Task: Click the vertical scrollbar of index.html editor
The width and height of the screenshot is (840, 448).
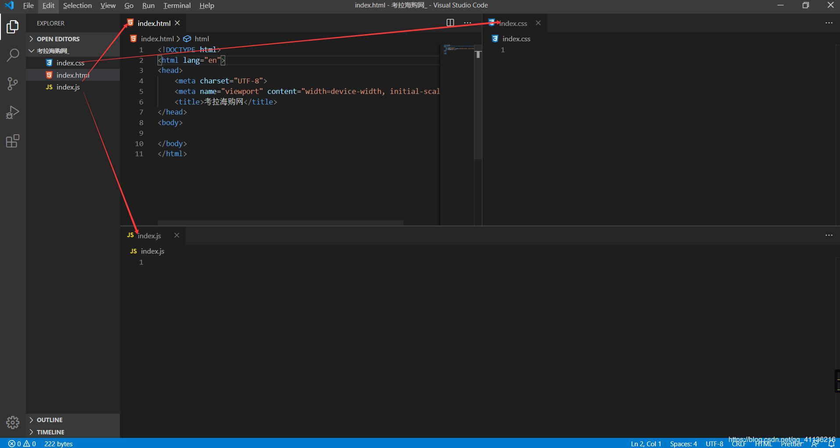Action: [478, 101]
